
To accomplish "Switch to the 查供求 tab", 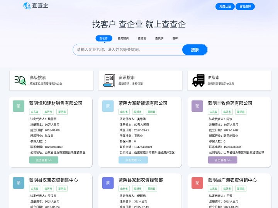I will point(159,39).
